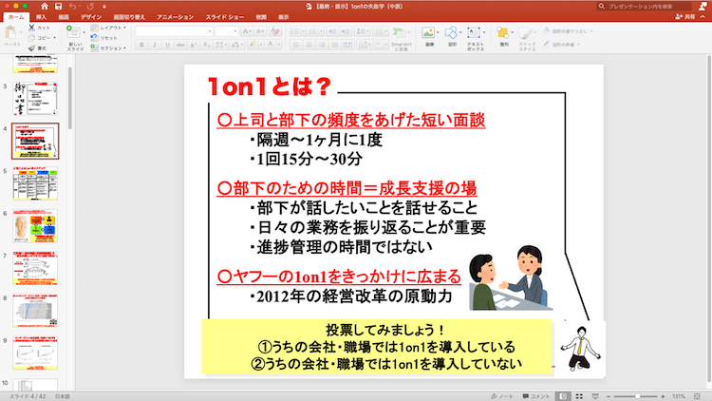
Task: Collapse the ribbon with chevron
Action: pos(703,17)
